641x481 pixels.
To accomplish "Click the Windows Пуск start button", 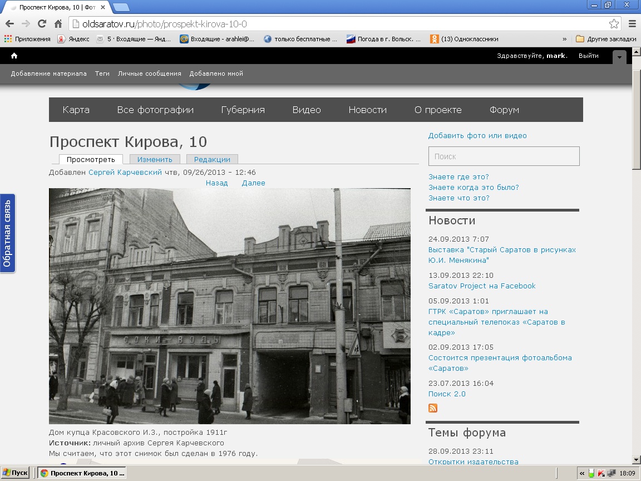I will [x=15, y=473].
